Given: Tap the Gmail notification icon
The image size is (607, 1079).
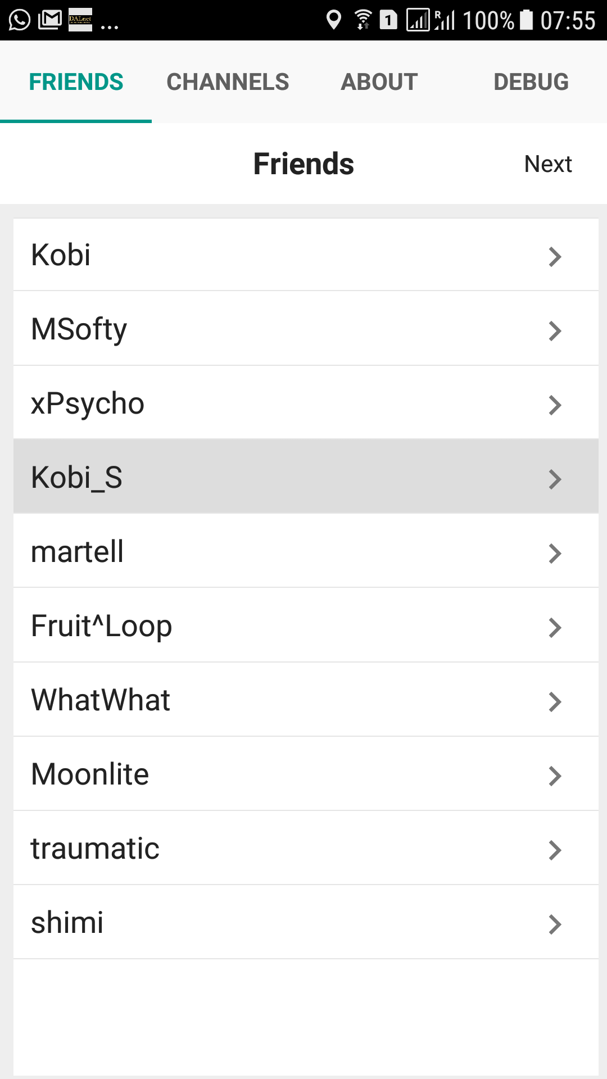Looking at the screenshot, I should pos(50,20).
